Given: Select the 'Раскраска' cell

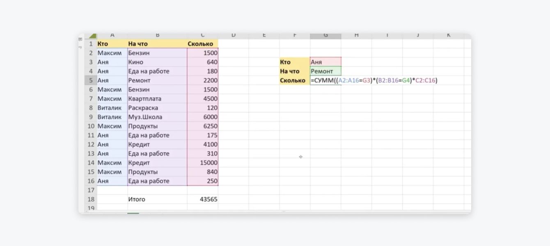Looking at the screenshot, I should click(157, 108).
